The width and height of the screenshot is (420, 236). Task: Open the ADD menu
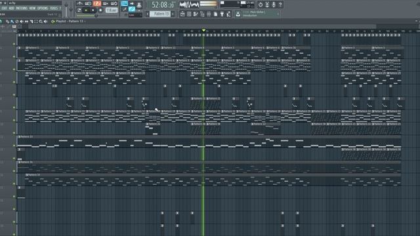pyautogui.click(x=12, y=9)
